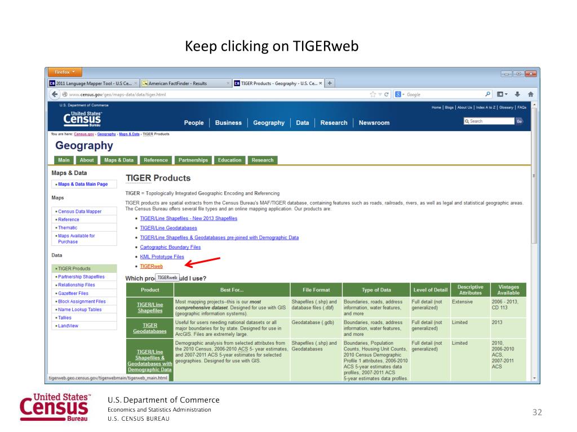
Task: Open the People navigation menu
Action: click(x=194, y=123)
